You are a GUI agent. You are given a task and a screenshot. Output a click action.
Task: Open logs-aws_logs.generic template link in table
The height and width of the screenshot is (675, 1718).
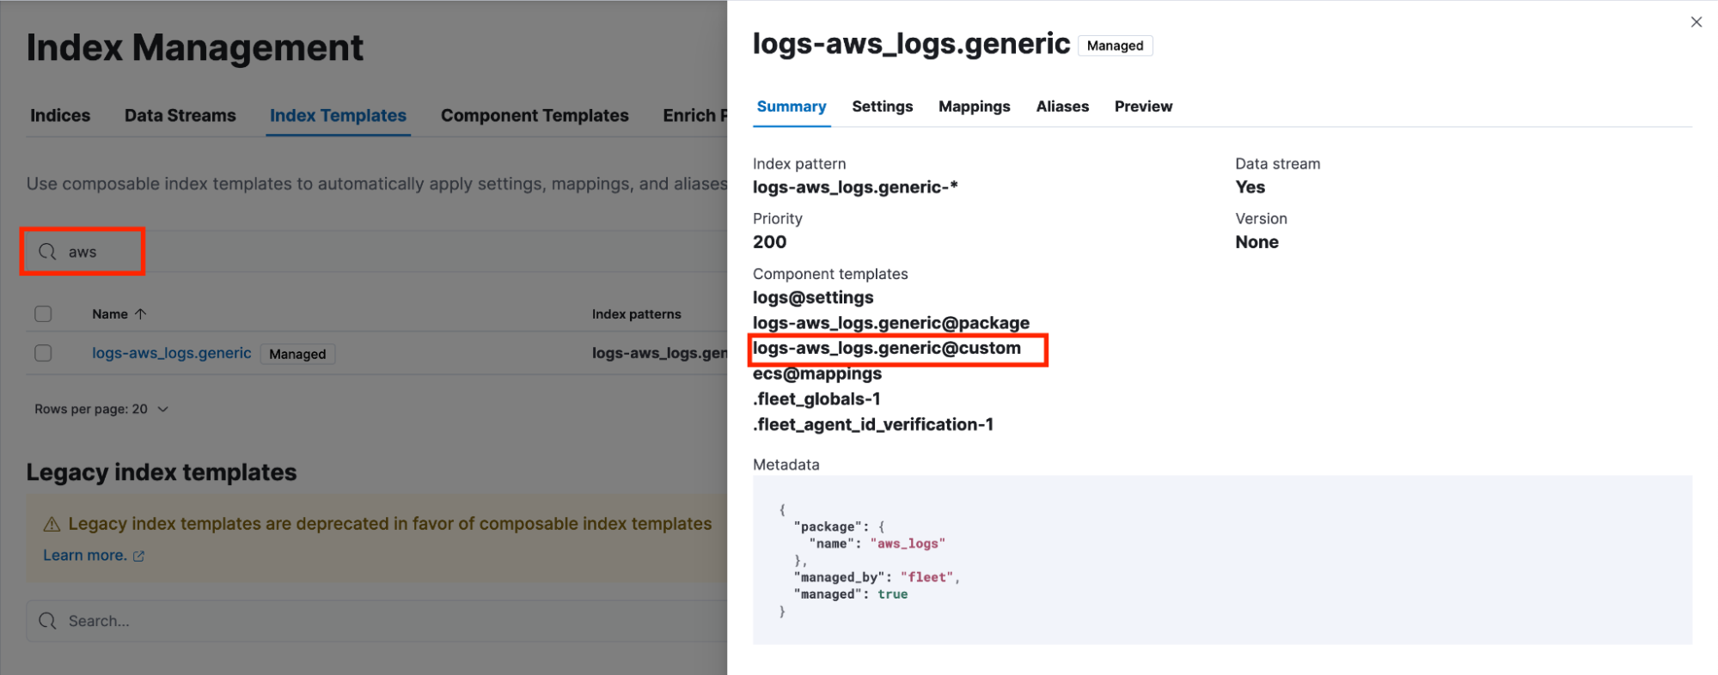(171, 353)
